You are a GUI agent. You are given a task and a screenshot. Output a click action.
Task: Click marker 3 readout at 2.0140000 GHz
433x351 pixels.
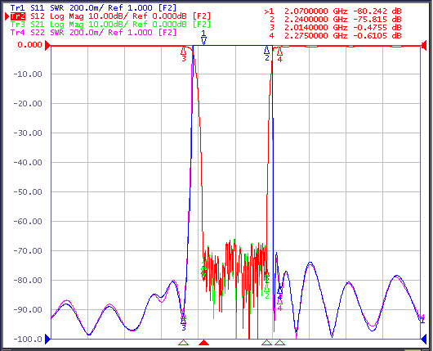point(335,28)
